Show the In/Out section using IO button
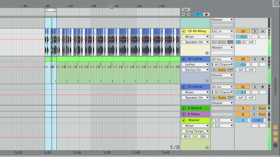Viewport: 280px width, 157px height. pyautogui.click(x=275, y=127)
